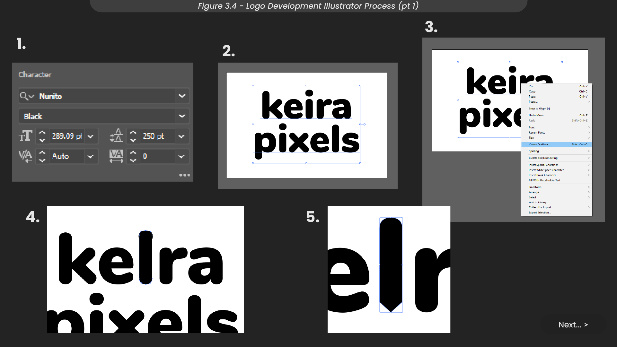Open the Recent Fonts submenu

click(x=557, y=133)
